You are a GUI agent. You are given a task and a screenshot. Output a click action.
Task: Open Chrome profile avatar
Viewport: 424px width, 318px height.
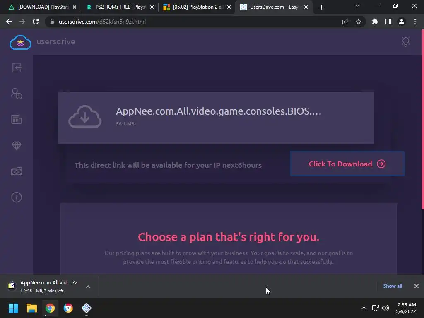tap(402, 22)
